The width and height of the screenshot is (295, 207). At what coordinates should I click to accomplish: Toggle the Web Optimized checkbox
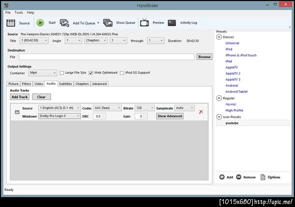(90, 73)
